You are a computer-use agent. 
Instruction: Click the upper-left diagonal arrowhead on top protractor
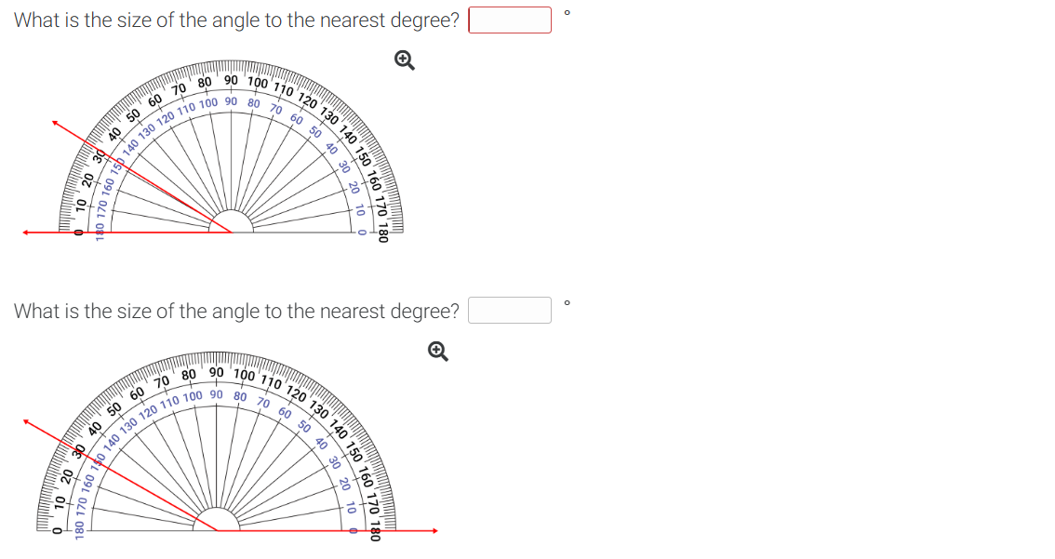56,123
